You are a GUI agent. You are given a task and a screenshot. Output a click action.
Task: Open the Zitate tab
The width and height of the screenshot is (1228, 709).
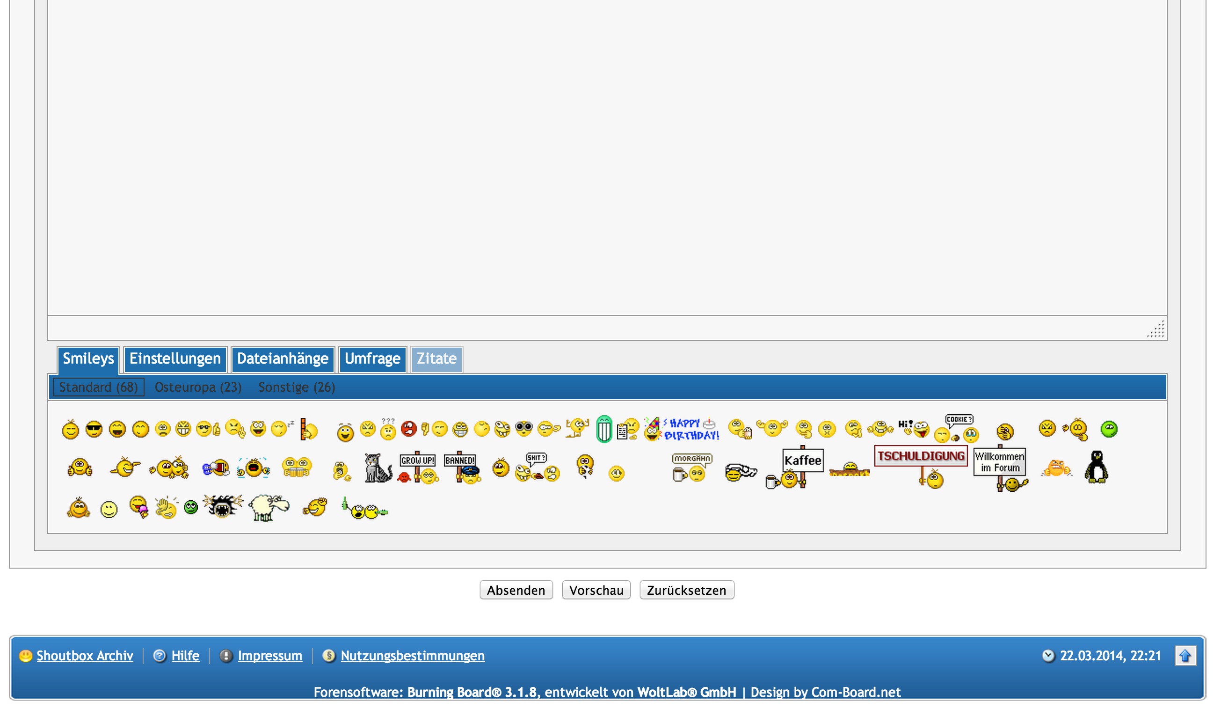coord(436,359)
